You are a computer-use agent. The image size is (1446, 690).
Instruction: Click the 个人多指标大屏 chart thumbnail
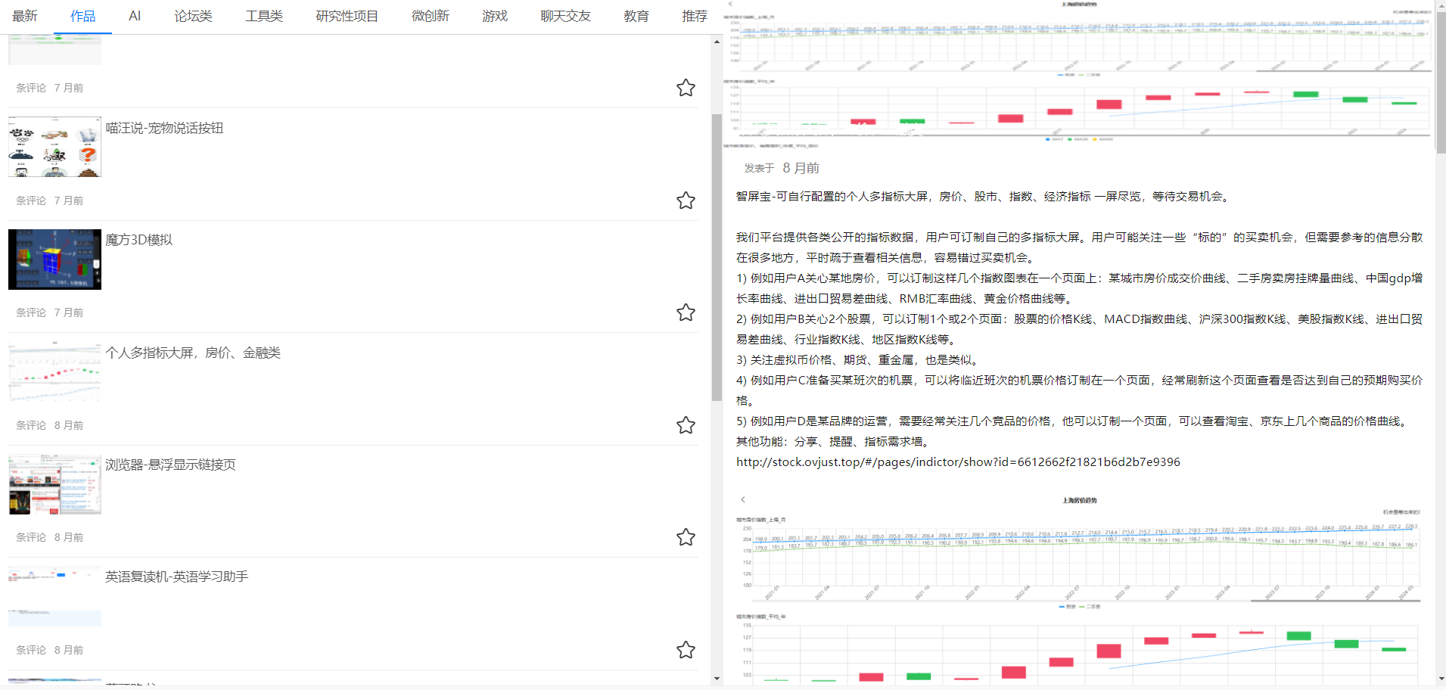54,371
